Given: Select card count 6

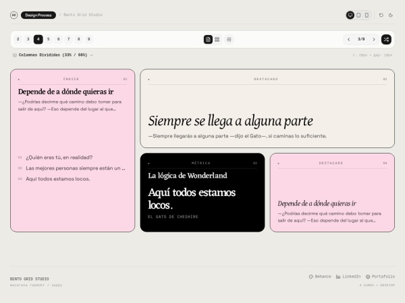Looking at the screenshot, I should tap(58, 39).
